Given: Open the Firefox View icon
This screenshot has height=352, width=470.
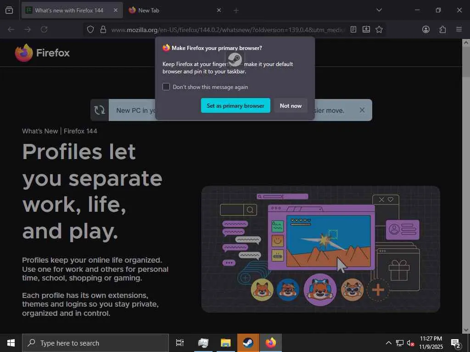Looking at the screenshot, I should point(9,10).
